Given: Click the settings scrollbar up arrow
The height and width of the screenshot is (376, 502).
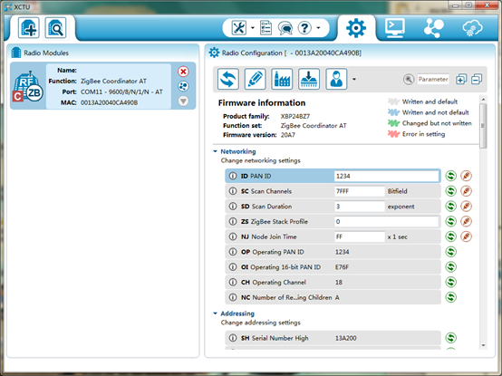Looking at the screenshot, I should (x=484, y=100).
